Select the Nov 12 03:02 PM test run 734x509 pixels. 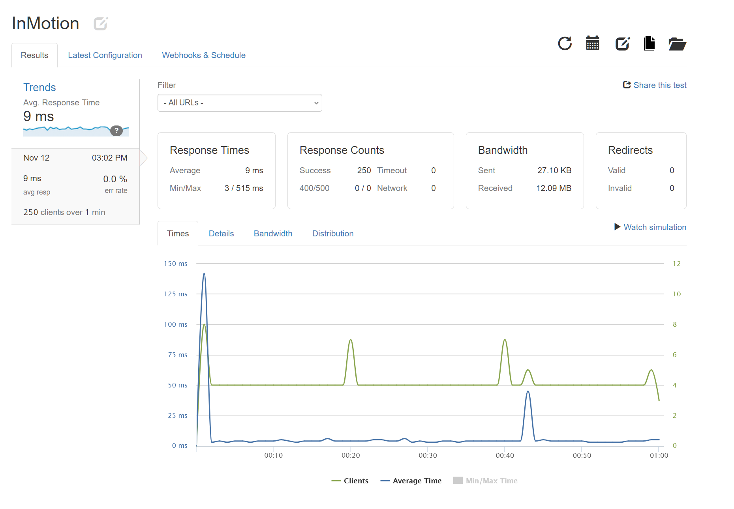(x=75, y=185)
